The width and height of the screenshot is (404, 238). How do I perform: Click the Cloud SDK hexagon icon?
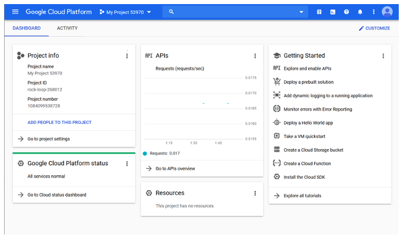tap(277, 177)
